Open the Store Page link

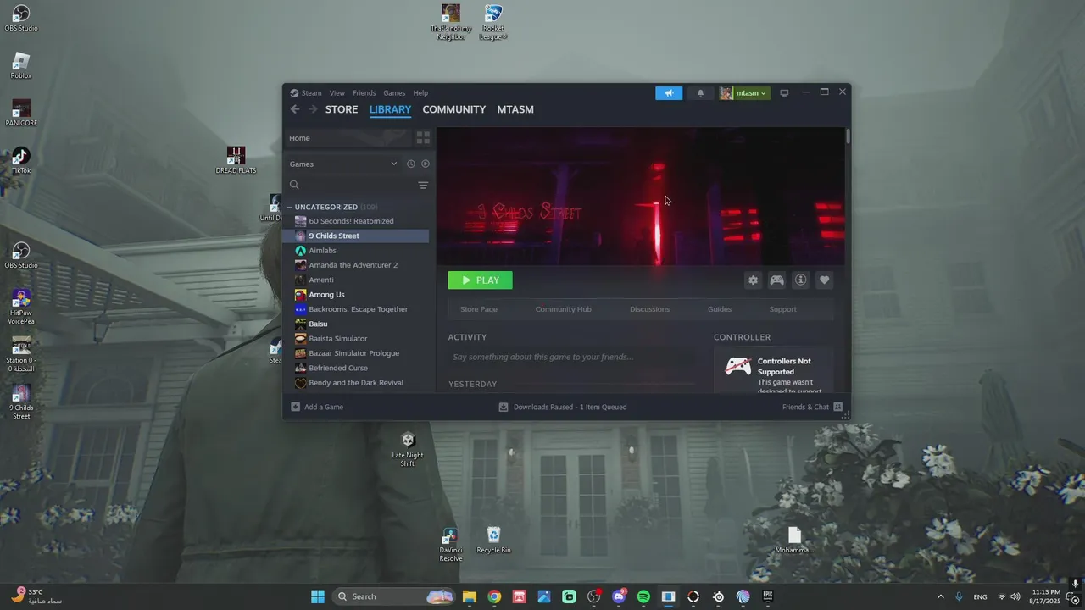tap(479, 309)
